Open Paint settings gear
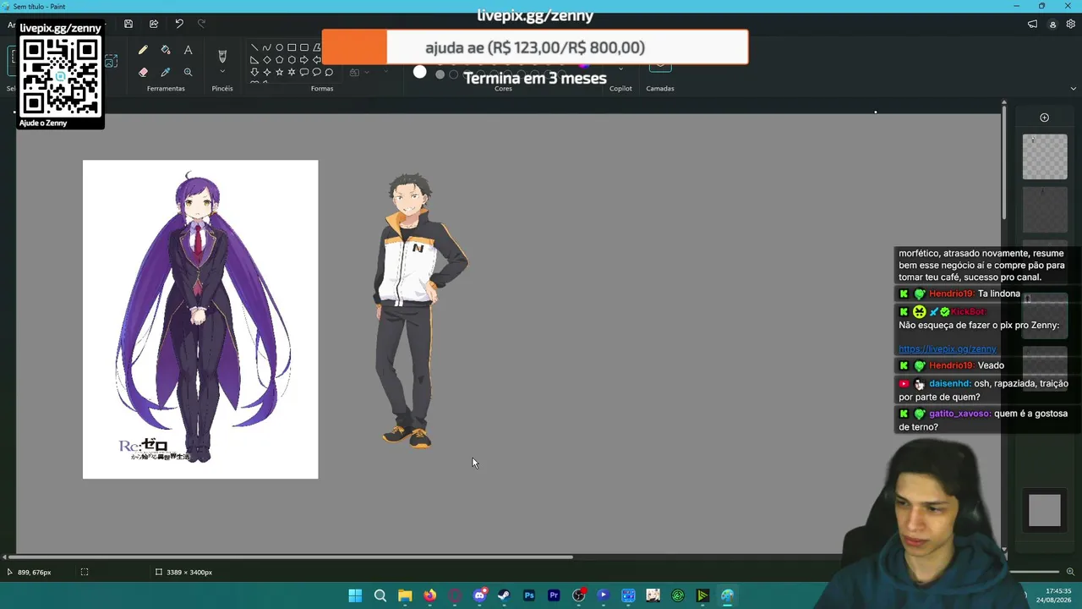1082x609 pixels. pyautogui.click(x=1071, y=25)
